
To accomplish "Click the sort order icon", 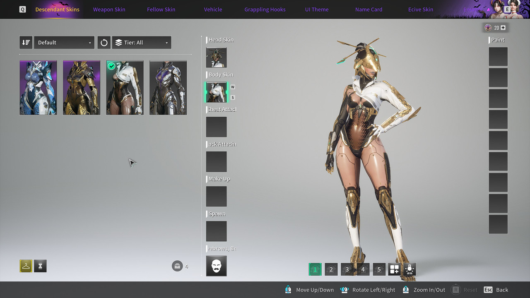I will [x=26, y=43].
